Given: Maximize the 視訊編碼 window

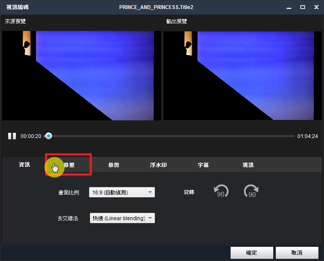Looking at the screenshot, I should tap(302, 7).
